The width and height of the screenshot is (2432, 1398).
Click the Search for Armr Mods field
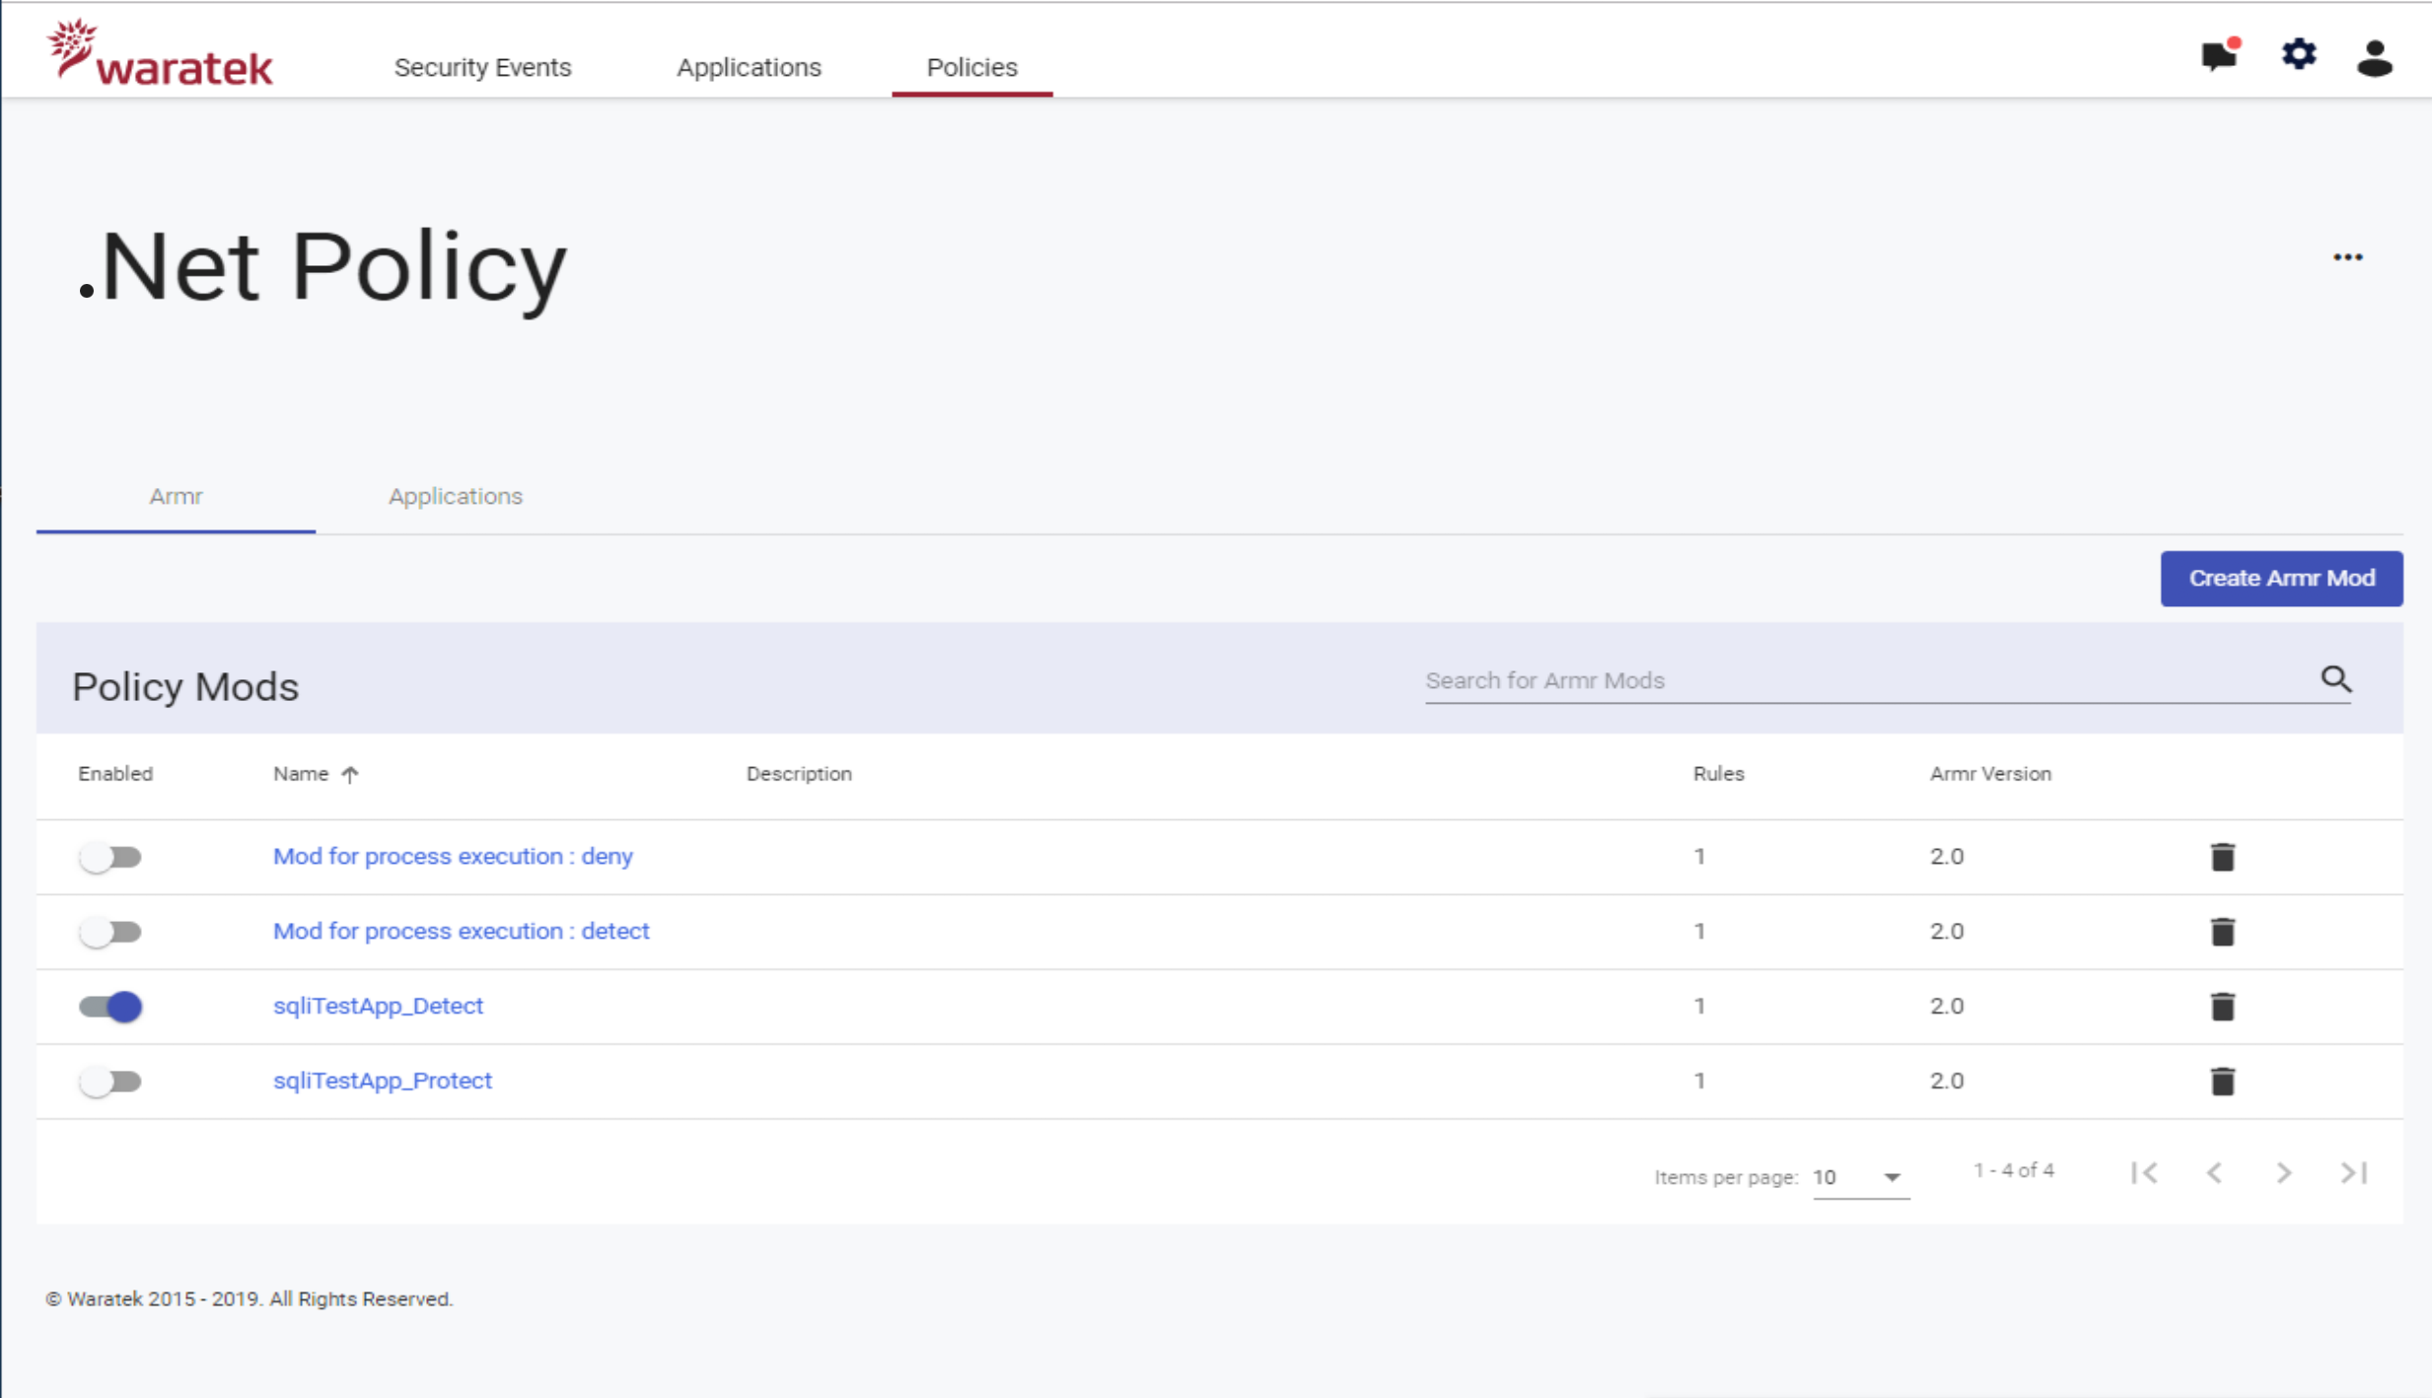click(1864, 680)
